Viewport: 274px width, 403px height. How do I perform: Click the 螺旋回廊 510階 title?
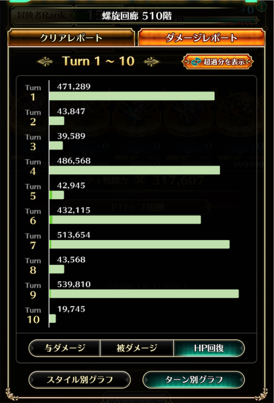137,16
